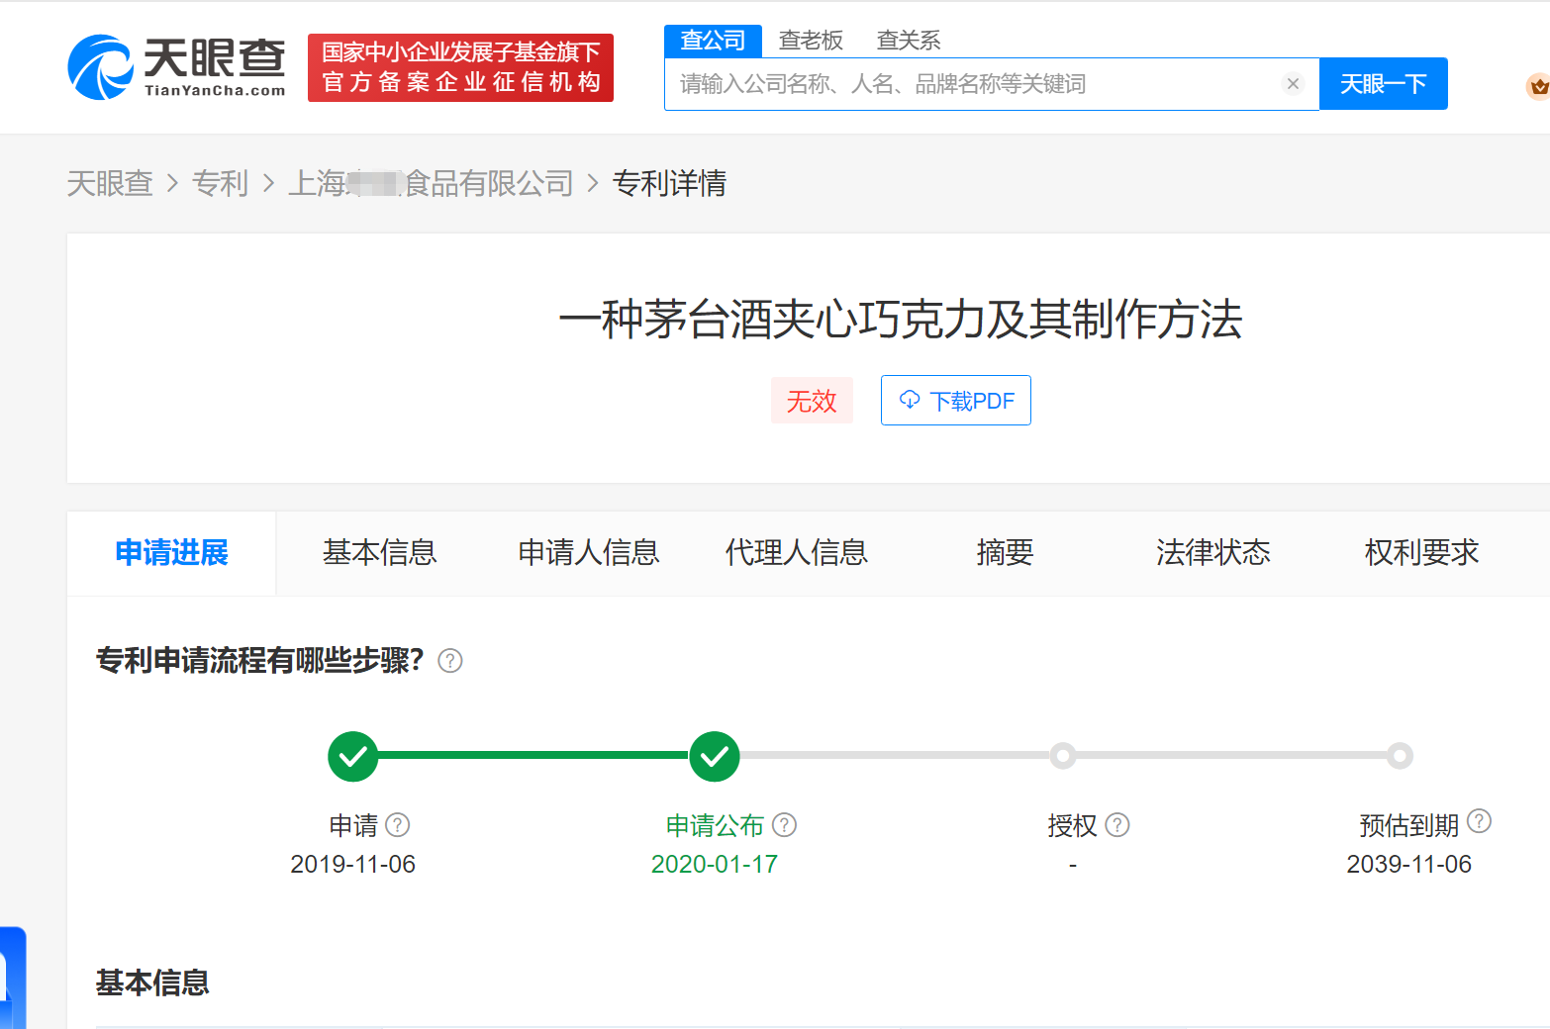Open the 摘要 tab
The width and height of the screenshot is (1550, 1029).
[1005, 553]
